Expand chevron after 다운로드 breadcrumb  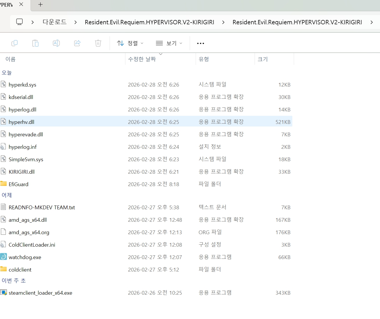[75, 22]
